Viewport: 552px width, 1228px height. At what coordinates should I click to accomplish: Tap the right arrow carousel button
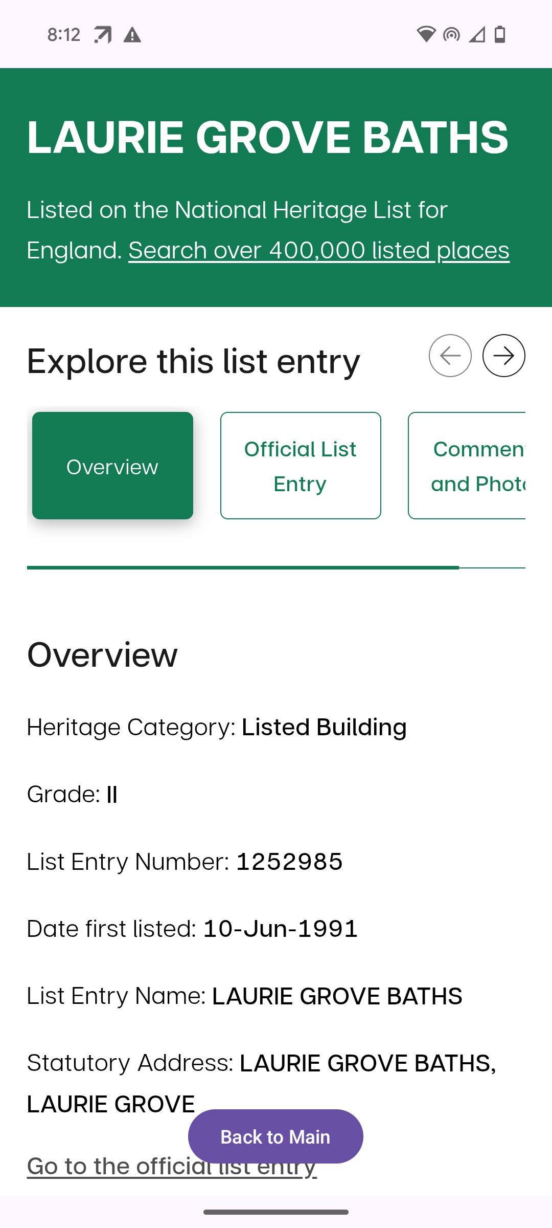pyautogui.click(x=503, y=356)
